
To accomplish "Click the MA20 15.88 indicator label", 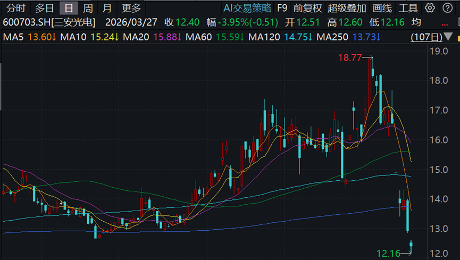I will [x=152, y=37].
